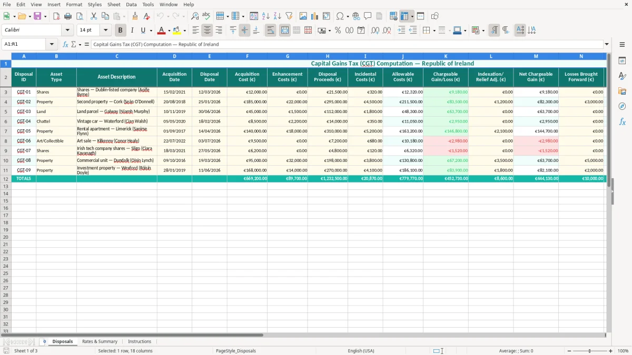Click the Sort dialog icon
Viewport: 632px width, 355px height.
click(254, 16)
